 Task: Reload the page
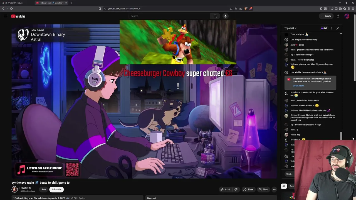point(11,9)
